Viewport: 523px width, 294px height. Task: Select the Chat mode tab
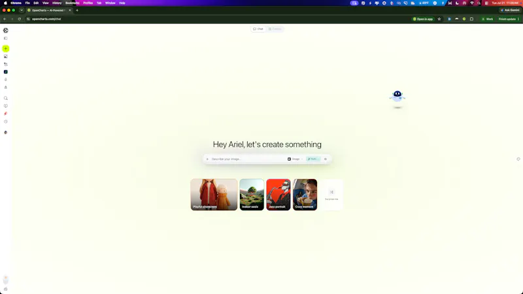pos(258,29)
